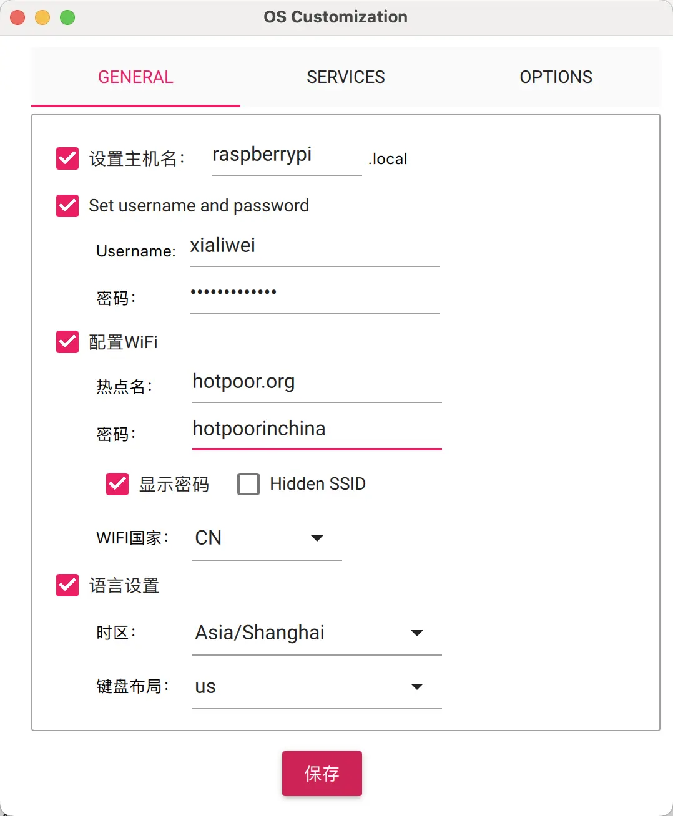Click the hotpoorinchina WiFi password field

pyautogui.click(x=316, y=429)
